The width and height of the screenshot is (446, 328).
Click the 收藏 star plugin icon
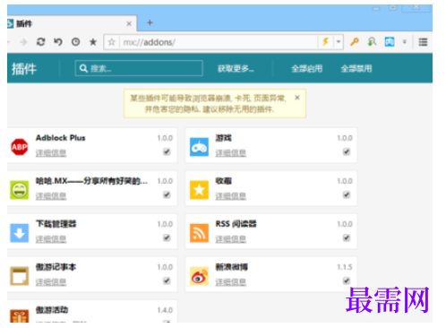(x=199, y=190)
